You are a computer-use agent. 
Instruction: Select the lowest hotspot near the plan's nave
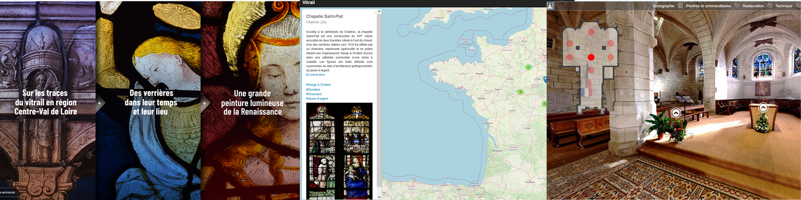pos(591,70)
